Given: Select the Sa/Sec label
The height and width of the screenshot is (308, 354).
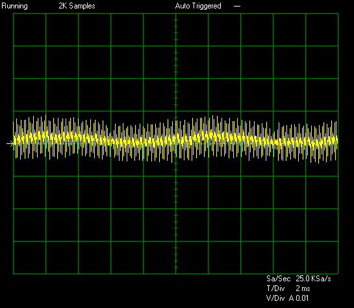Looking at the screenshot, I should tap(278, 279).
